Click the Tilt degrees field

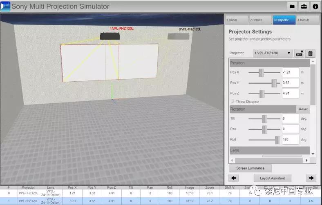coord(291,118)
